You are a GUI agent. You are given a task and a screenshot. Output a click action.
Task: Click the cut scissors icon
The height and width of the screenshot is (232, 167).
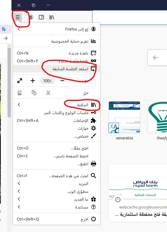pyautogui.click(x=48, y=93)
